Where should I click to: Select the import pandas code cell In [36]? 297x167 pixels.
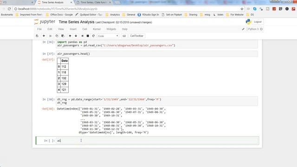(x=157, y=44)
